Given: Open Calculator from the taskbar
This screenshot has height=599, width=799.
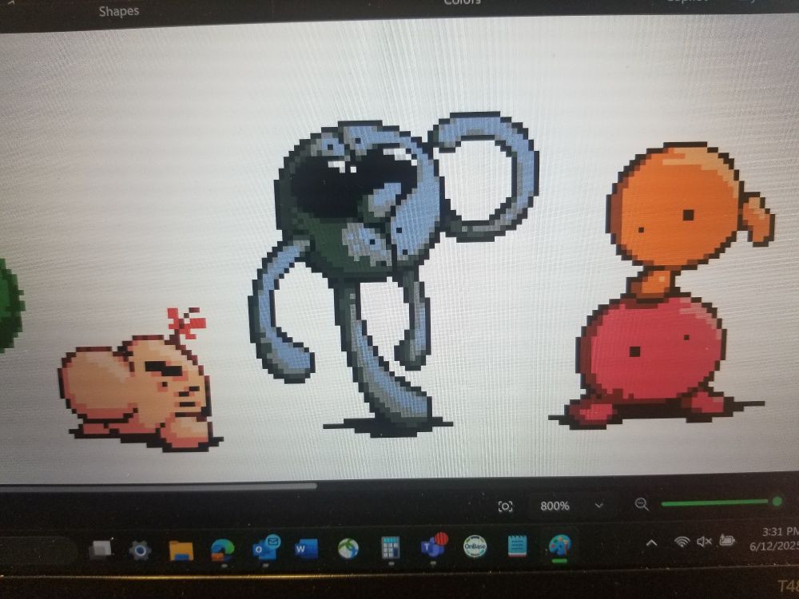Looking at the screenshot, I should click(x=391, y=548).
